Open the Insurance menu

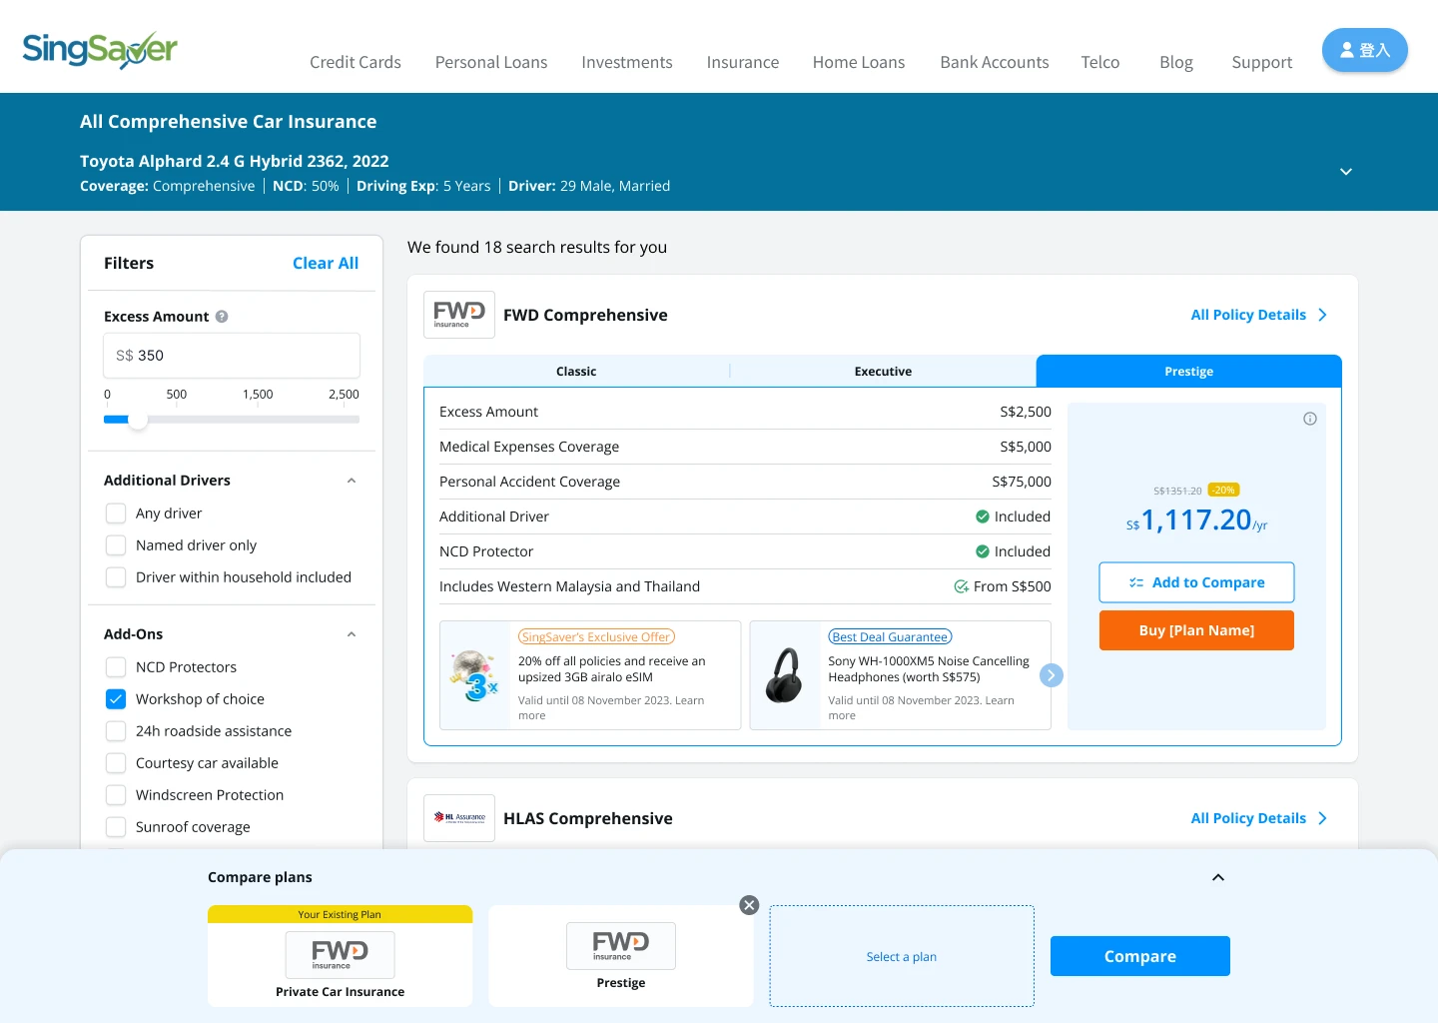pos(743,62)
